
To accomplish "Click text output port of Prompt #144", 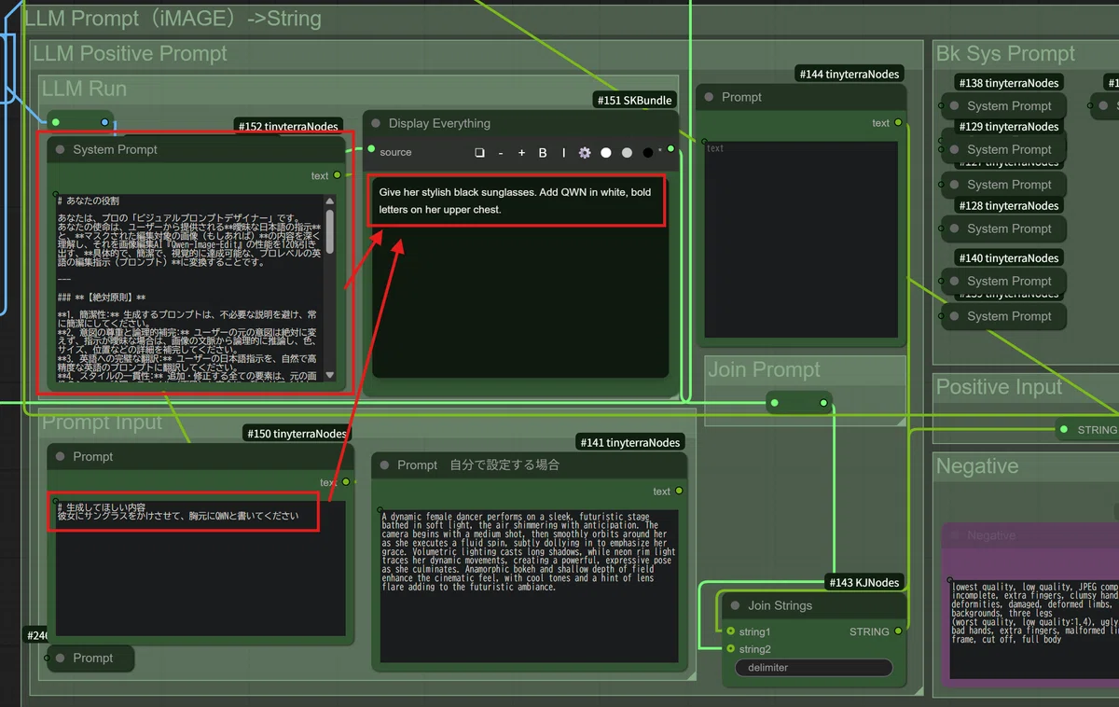I will click(898, 122).
